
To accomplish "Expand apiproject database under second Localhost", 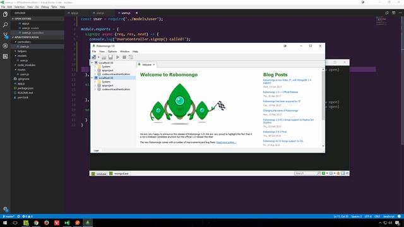I will coord(95,86).
